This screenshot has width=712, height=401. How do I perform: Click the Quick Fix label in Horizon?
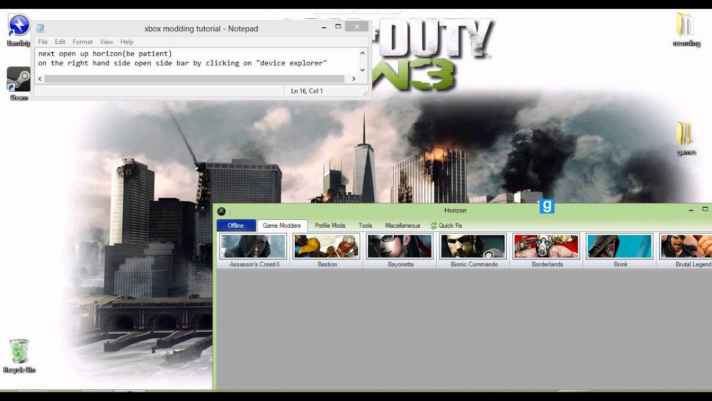point(451,226)
